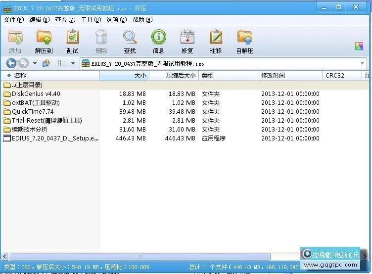Select EDIUS_7.20_0437_DL_Setup.e... file name
Screen dimensions: 372x274
coord(55,138)
